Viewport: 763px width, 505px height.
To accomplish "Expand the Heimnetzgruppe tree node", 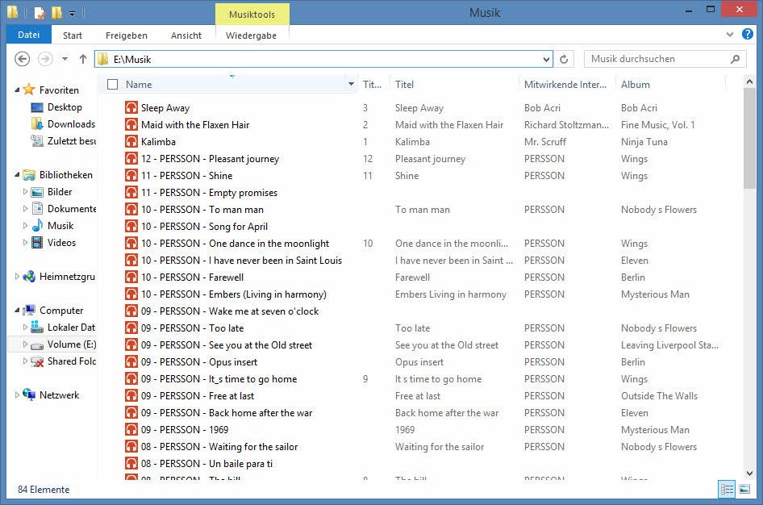I will (x=18, y=277).
